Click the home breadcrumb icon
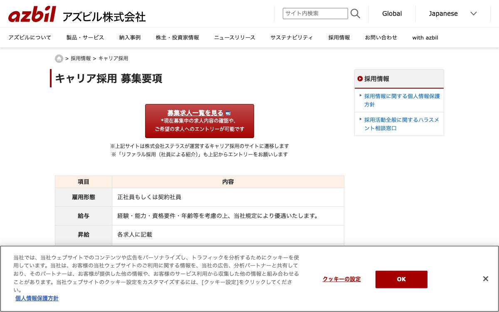Screen dimensions: 499x312 pyautogui.click(x=59, y=59)
